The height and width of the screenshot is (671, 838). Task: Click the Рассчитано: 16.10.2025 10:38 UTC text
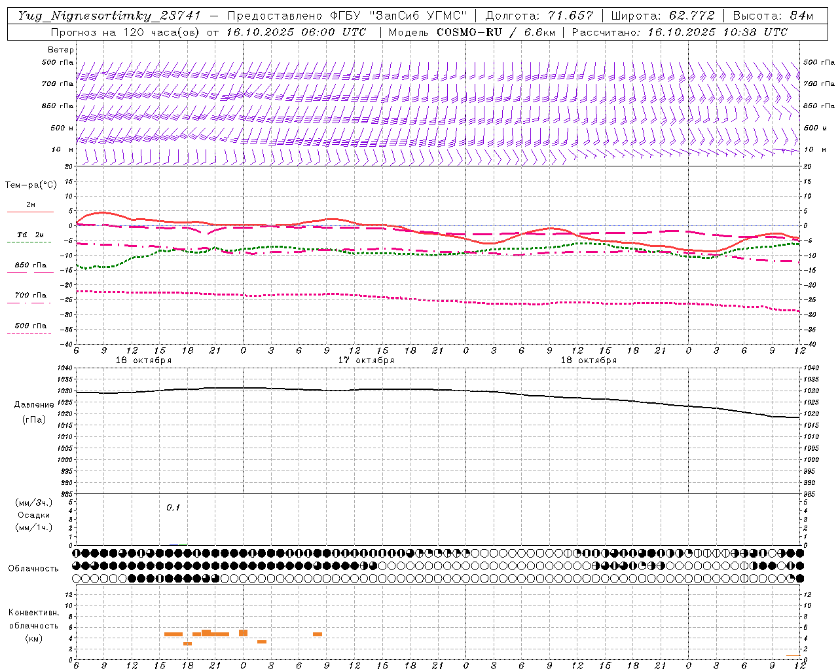tap(680, 32)
